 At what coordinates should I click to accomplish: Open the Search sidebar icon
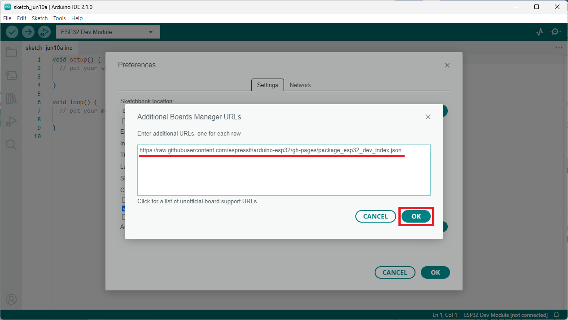11,145
